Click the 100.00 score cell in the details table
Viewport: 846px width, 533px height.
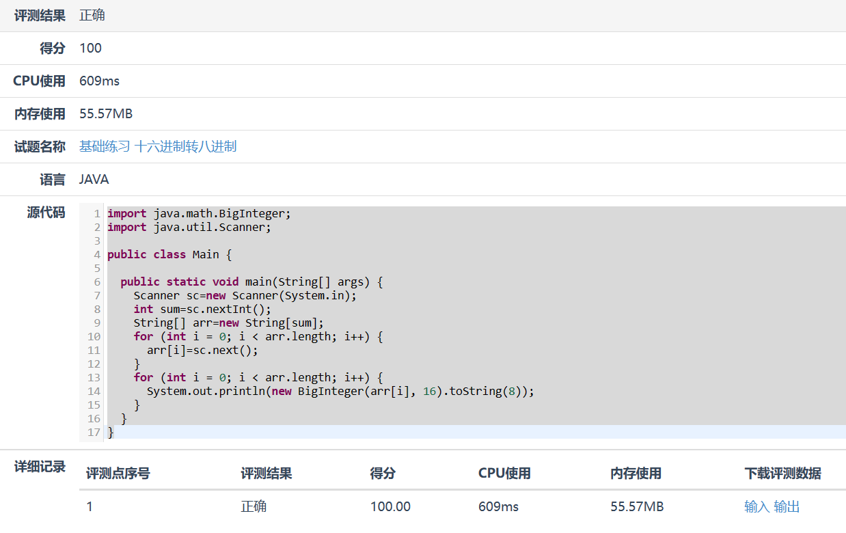coord(390,506)
